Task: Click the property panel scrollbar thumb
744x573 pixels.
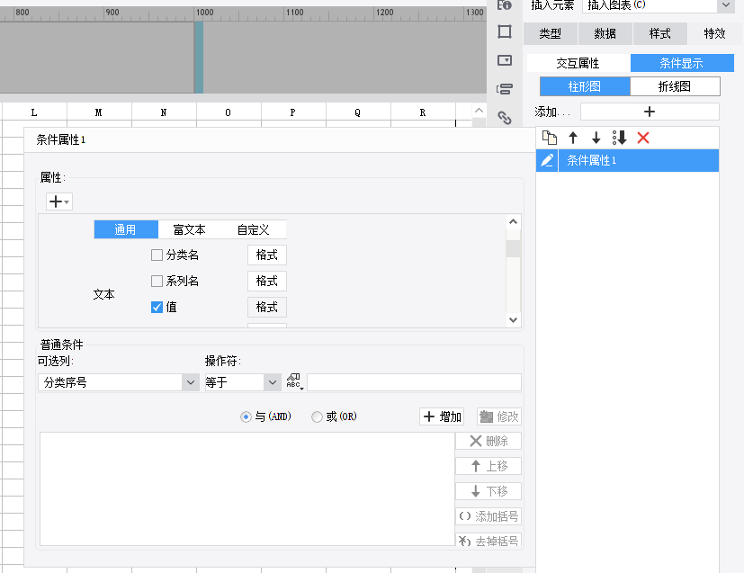Action: tap(513, 248)
